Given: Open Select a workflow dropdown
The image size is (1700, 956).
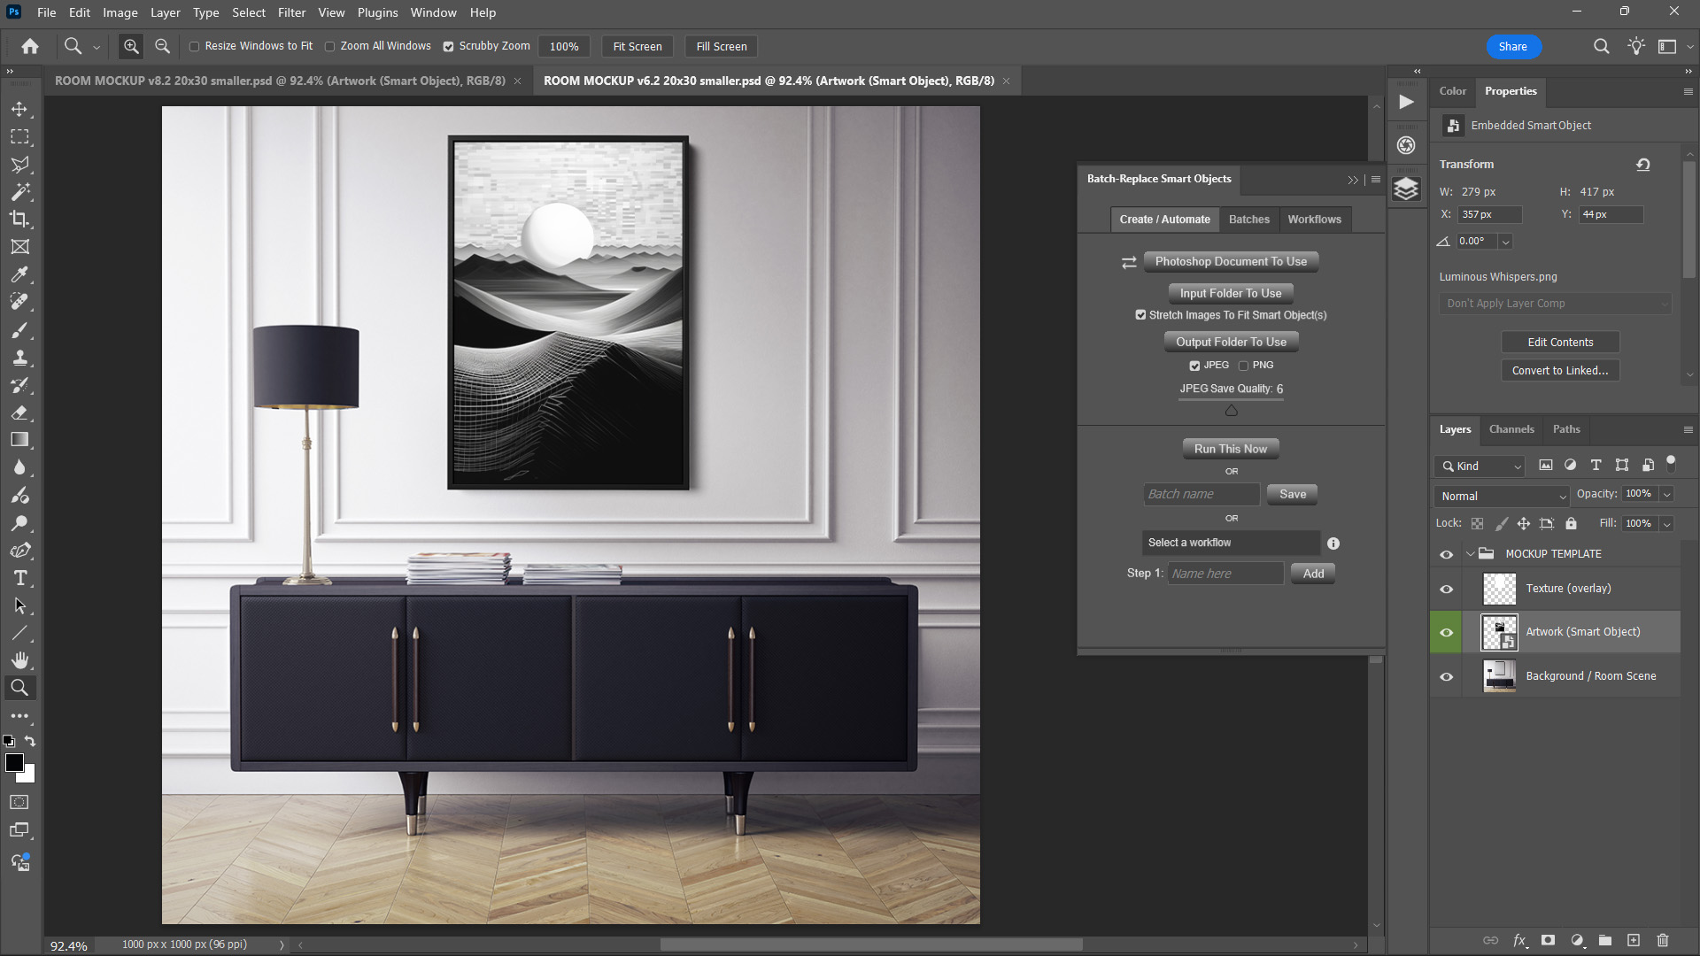Looking at the screenshot, I should pos(1230,543).
